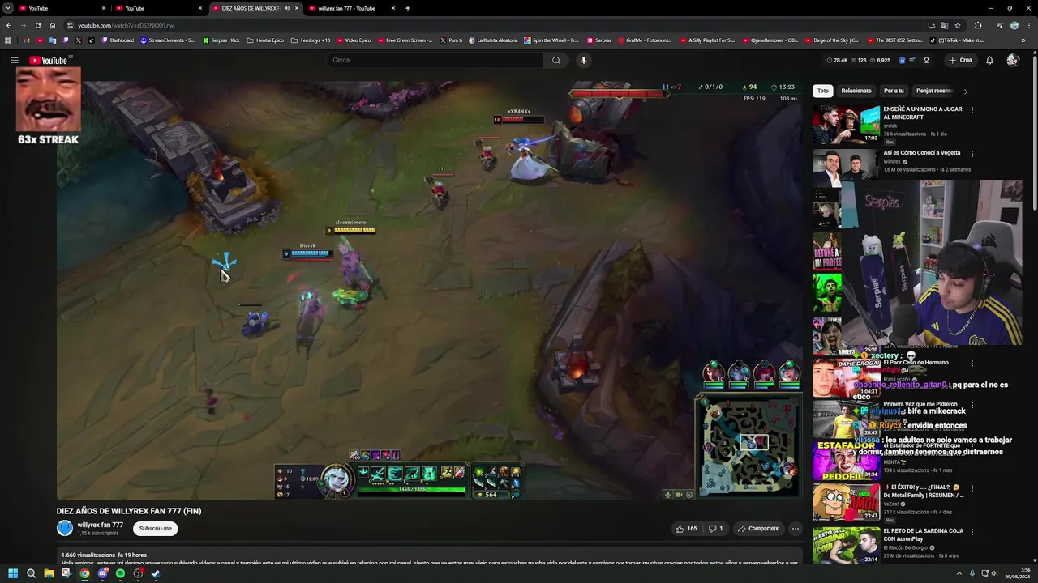Open more actions under the video
Viewport: 1038px width, 583px height.
tap(796, 529)
